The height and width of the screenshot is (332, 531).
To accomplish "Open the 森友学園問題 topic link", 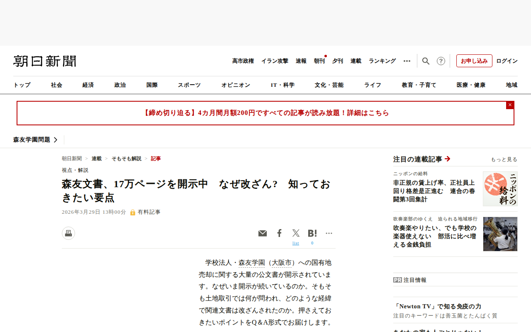I will pyautogui.click(x=35, y=140).
